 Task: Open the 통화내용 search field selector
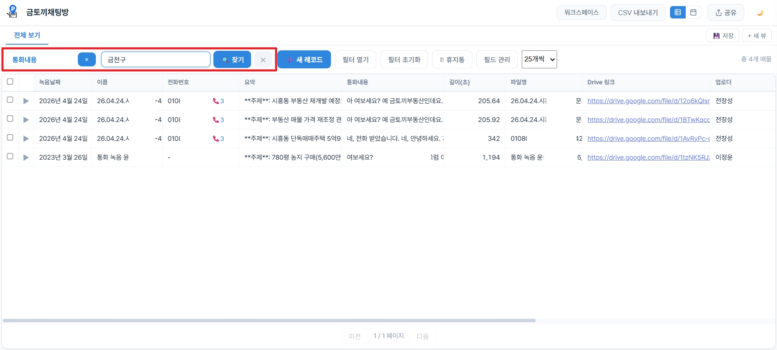coord(41,59)
